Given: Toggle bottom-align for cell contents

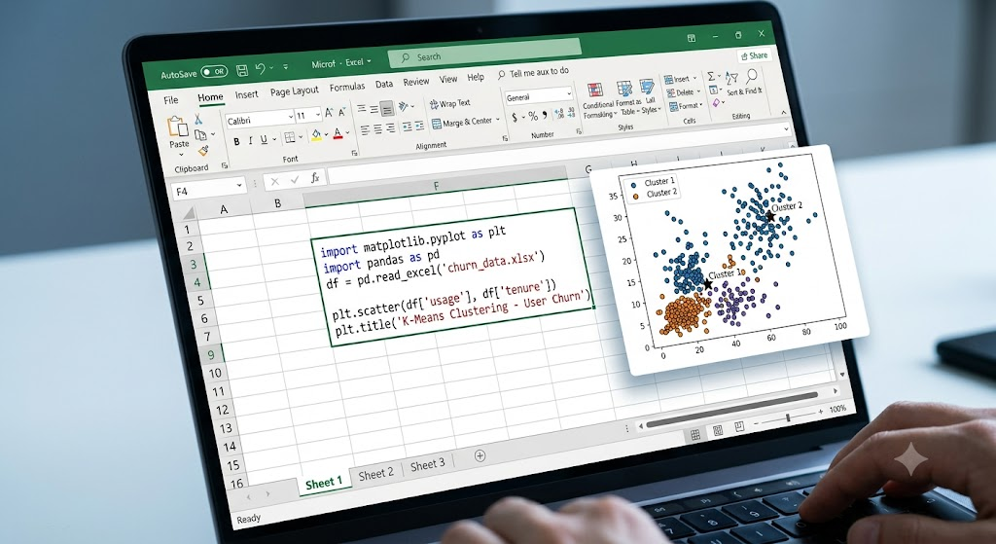Looking at the screenshot, I should pos(387,107).
